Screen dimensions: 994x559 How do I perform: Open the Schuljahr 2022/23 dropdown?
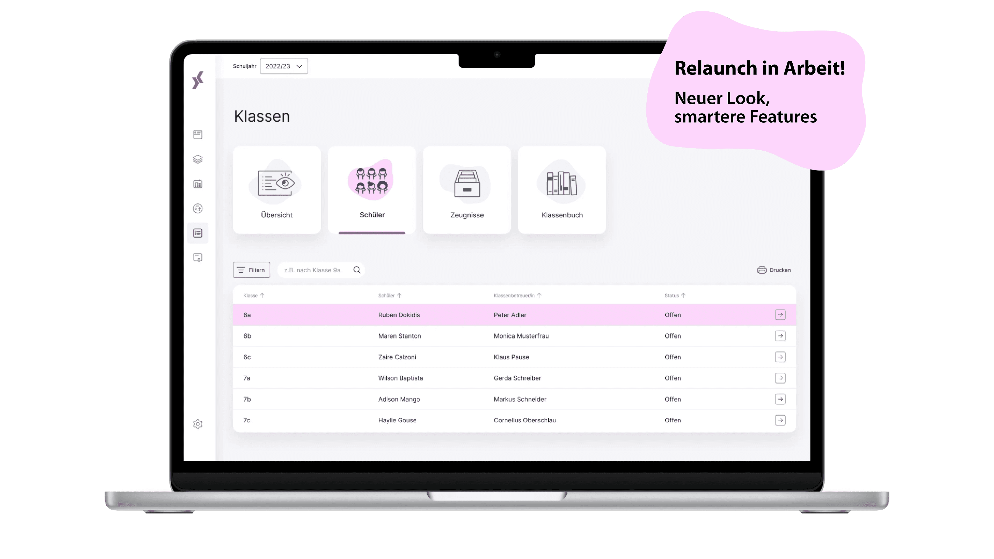tap(284, 66)
